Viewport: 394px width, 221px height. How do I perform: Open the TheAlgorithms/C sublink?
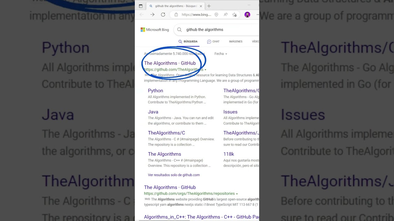click(x=167, y=133)
